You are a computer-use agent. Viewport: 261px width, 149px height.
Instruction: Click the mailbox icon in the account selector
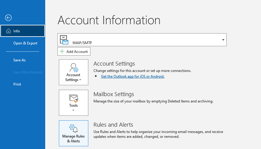tap(64, 40)
